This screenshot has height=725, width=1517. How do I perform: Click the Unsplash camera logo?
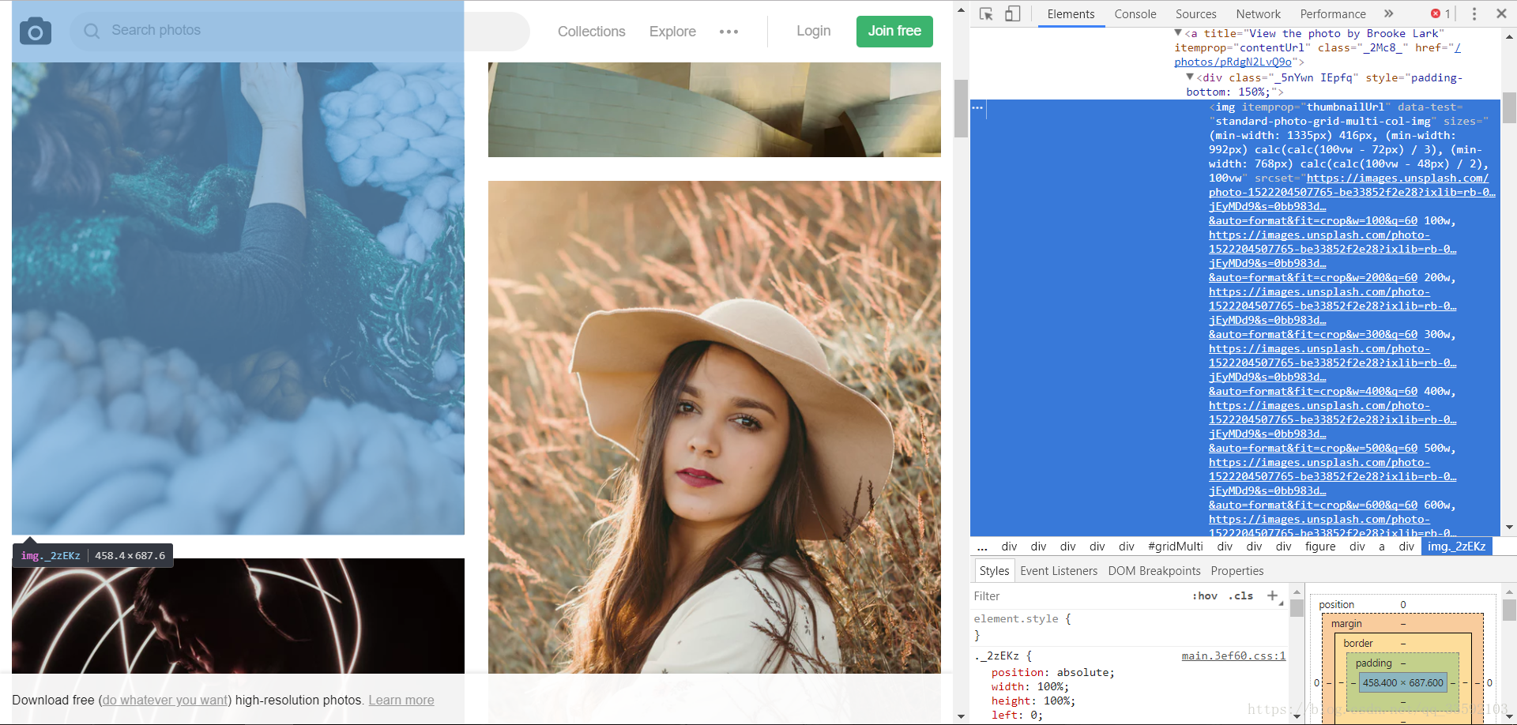click(x=36, y=31)
